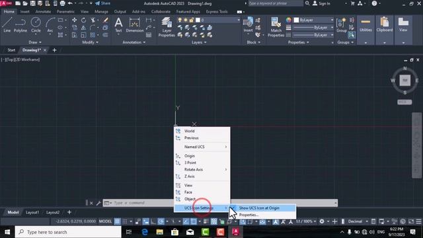The image size is (423, 238).
Task: Choose 3 Point in UCS menu
Action: coord(202,163)
